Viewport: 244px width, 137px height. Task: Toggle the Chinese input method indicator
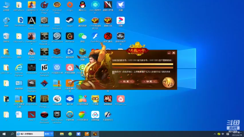click(x=223, y=134)
